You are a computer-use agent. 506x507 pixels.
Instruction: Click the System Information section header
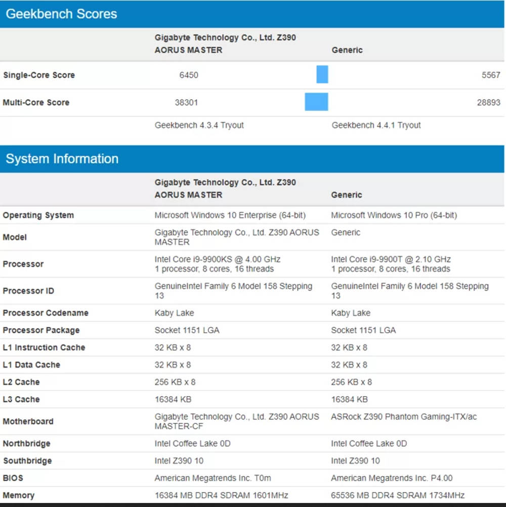point(62,159)
